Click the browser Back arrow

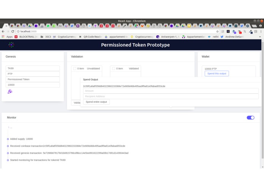coord(3,31)
